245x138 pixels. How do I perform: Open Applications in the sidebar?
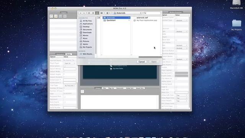(86, 24)
